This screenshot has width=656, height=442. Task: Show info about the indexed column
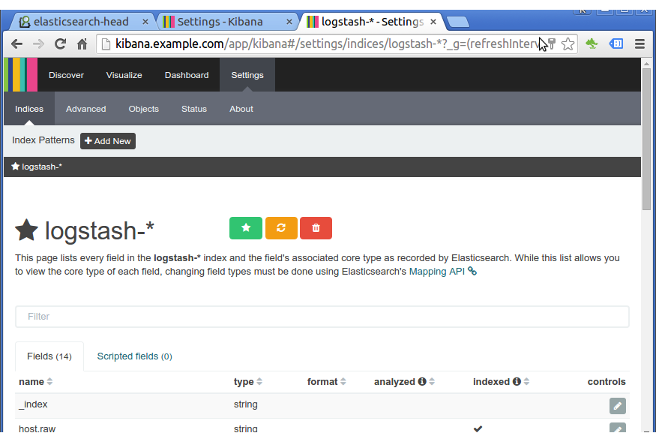tap(517, 381)
